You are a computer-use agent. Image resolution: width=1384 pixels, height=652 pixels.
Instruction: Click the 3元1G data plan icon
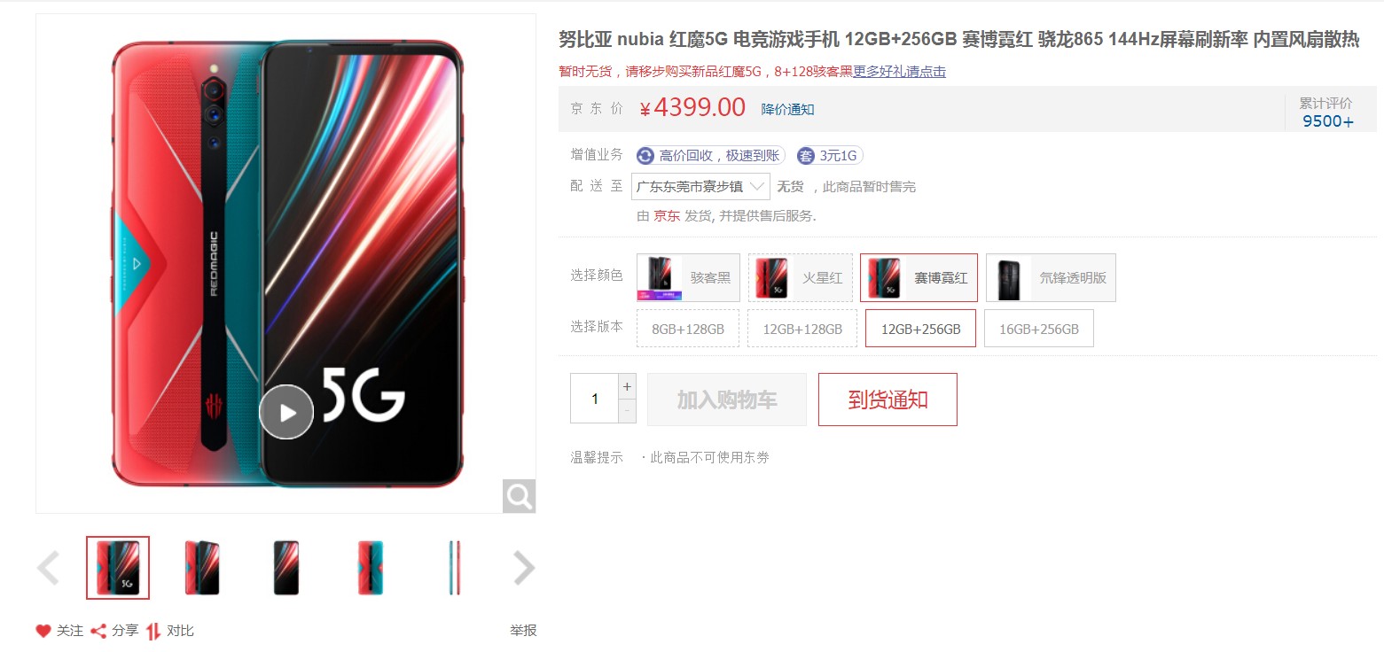pyautogui.click(x=806, y=156)
